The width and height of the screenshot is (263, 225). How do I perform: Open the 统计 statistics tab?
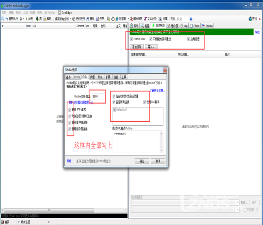click(134, 26)
